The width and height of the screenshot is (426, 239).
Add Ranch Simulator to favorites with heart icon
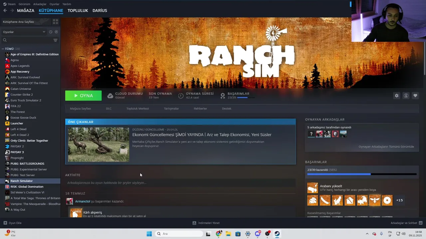[415, 96]
